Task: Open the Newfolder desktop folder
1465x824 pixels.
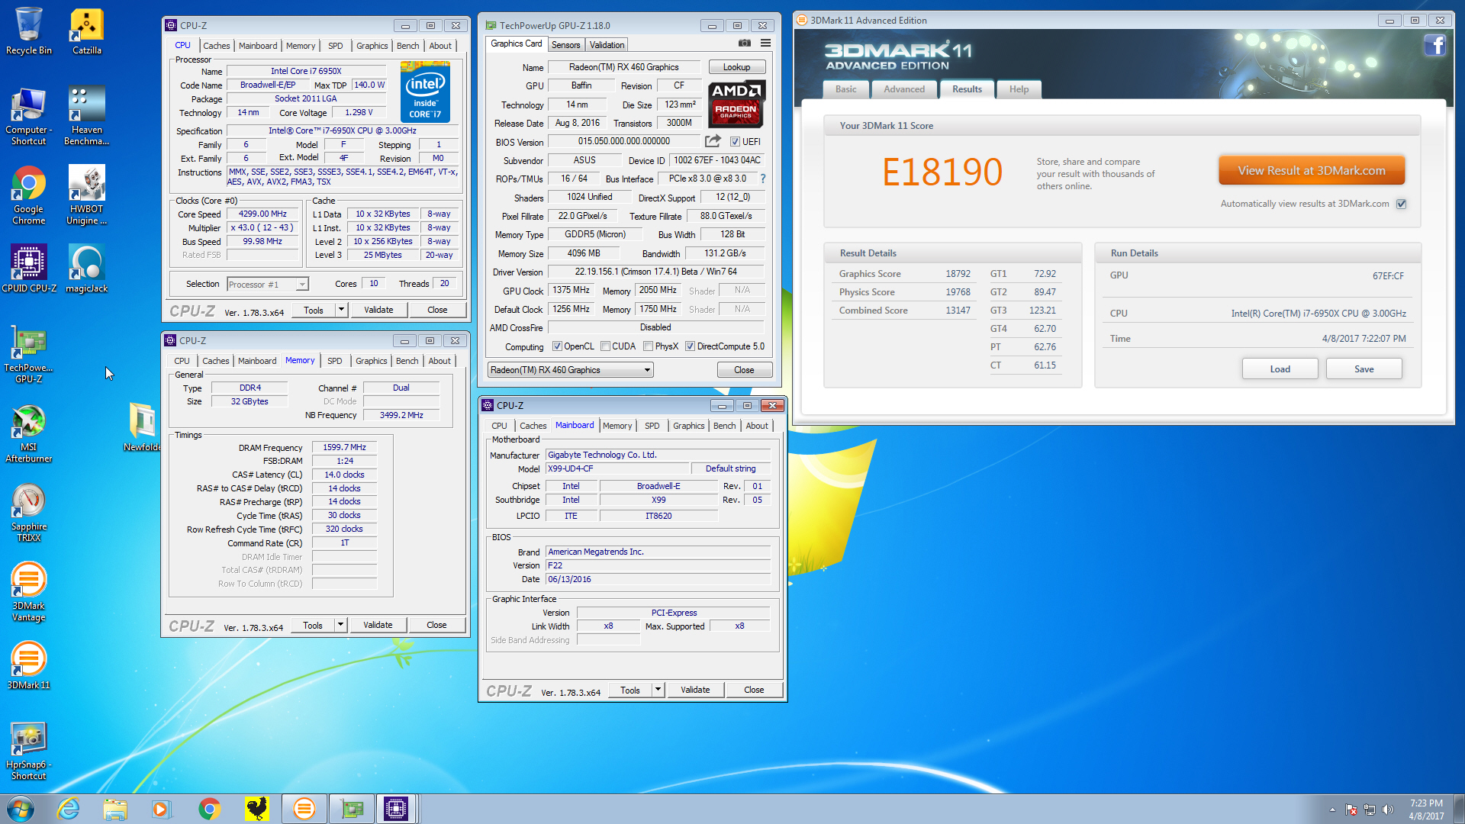Action: [x=142, y=427]
